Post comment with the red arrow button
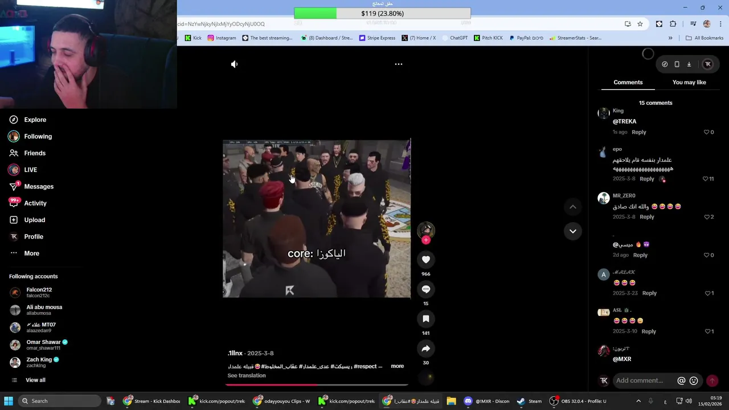 tap(712, 381)
